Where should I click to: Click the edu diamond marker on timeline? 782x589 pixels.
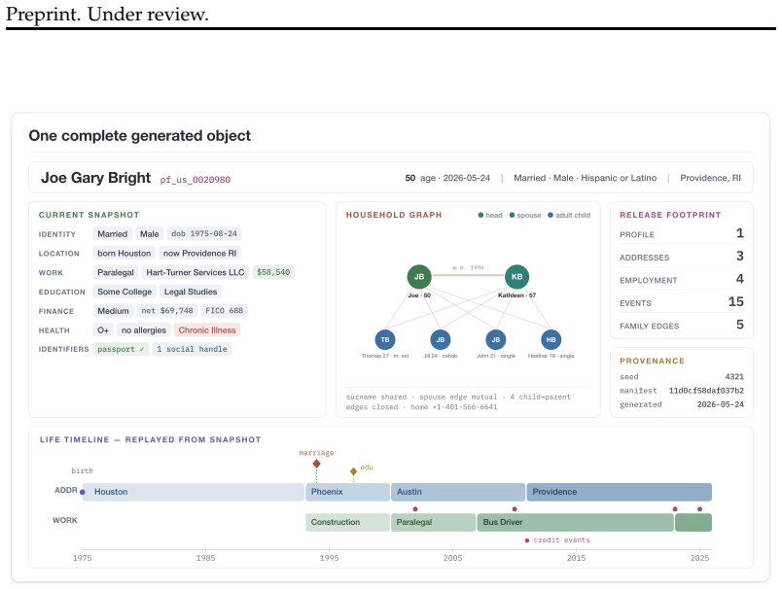(354, 471)
